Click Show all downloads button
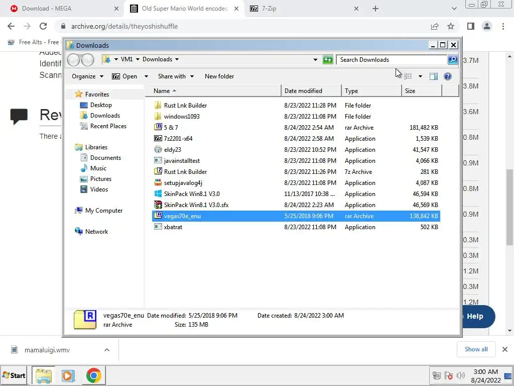514x386 pixels. coord(476,349)
